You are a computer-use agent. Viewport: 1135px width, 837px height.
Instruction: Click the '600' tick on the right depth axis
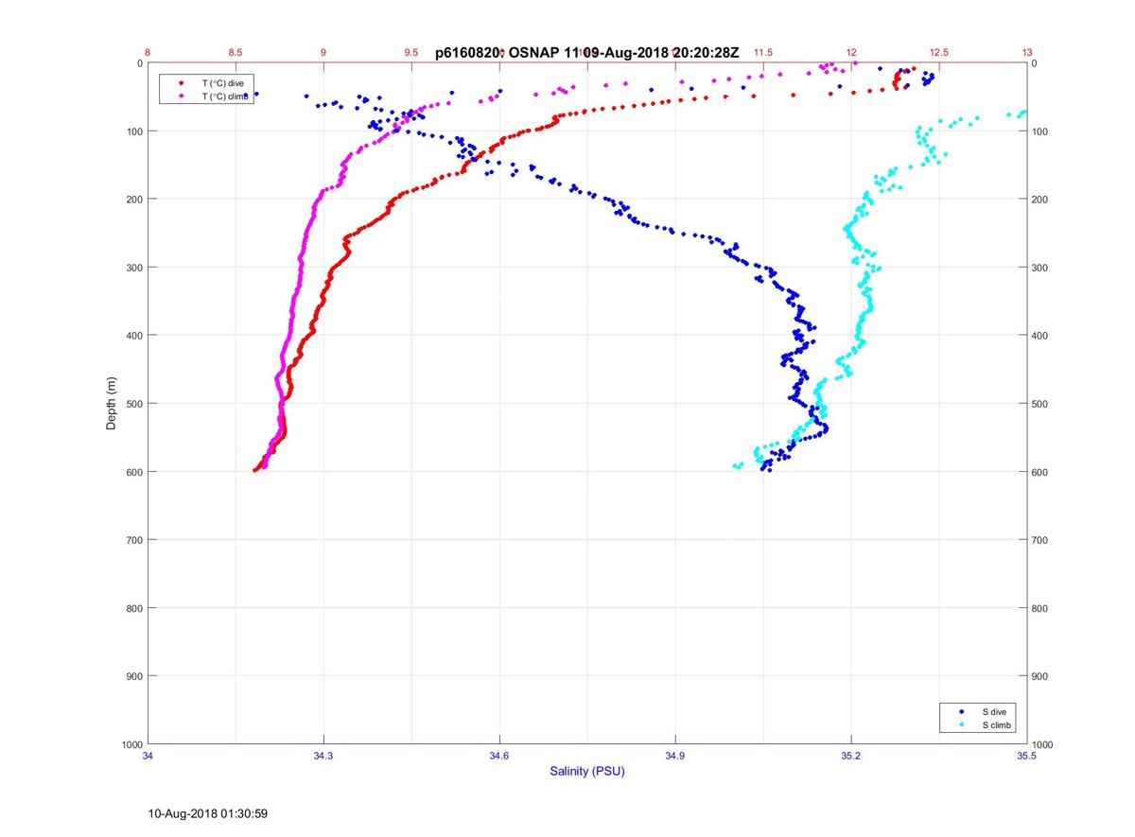1041,472
